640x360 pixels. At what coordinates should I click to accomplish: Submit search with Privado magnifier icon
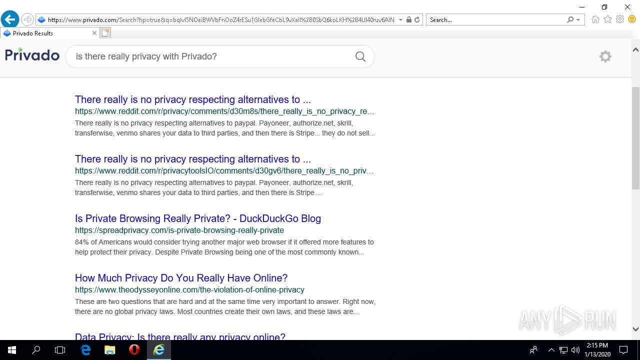[360, 56]
